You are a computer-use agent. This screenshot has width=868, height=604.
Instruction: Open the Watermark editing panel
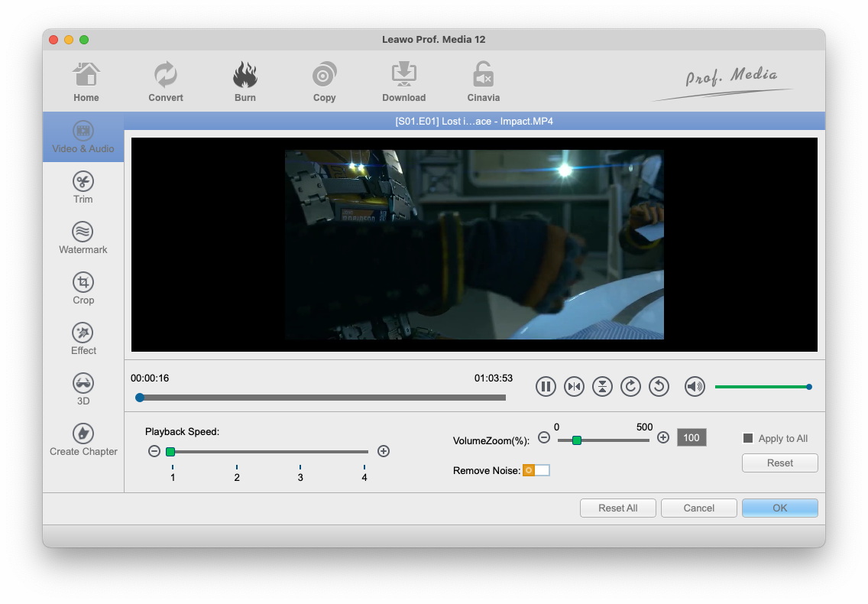point(83,238)
